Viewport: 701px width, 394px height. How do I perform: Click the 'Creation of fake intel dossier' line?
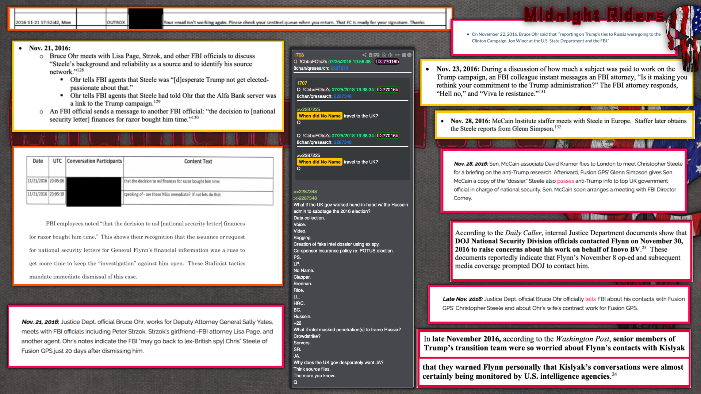(x=336, y=244)
